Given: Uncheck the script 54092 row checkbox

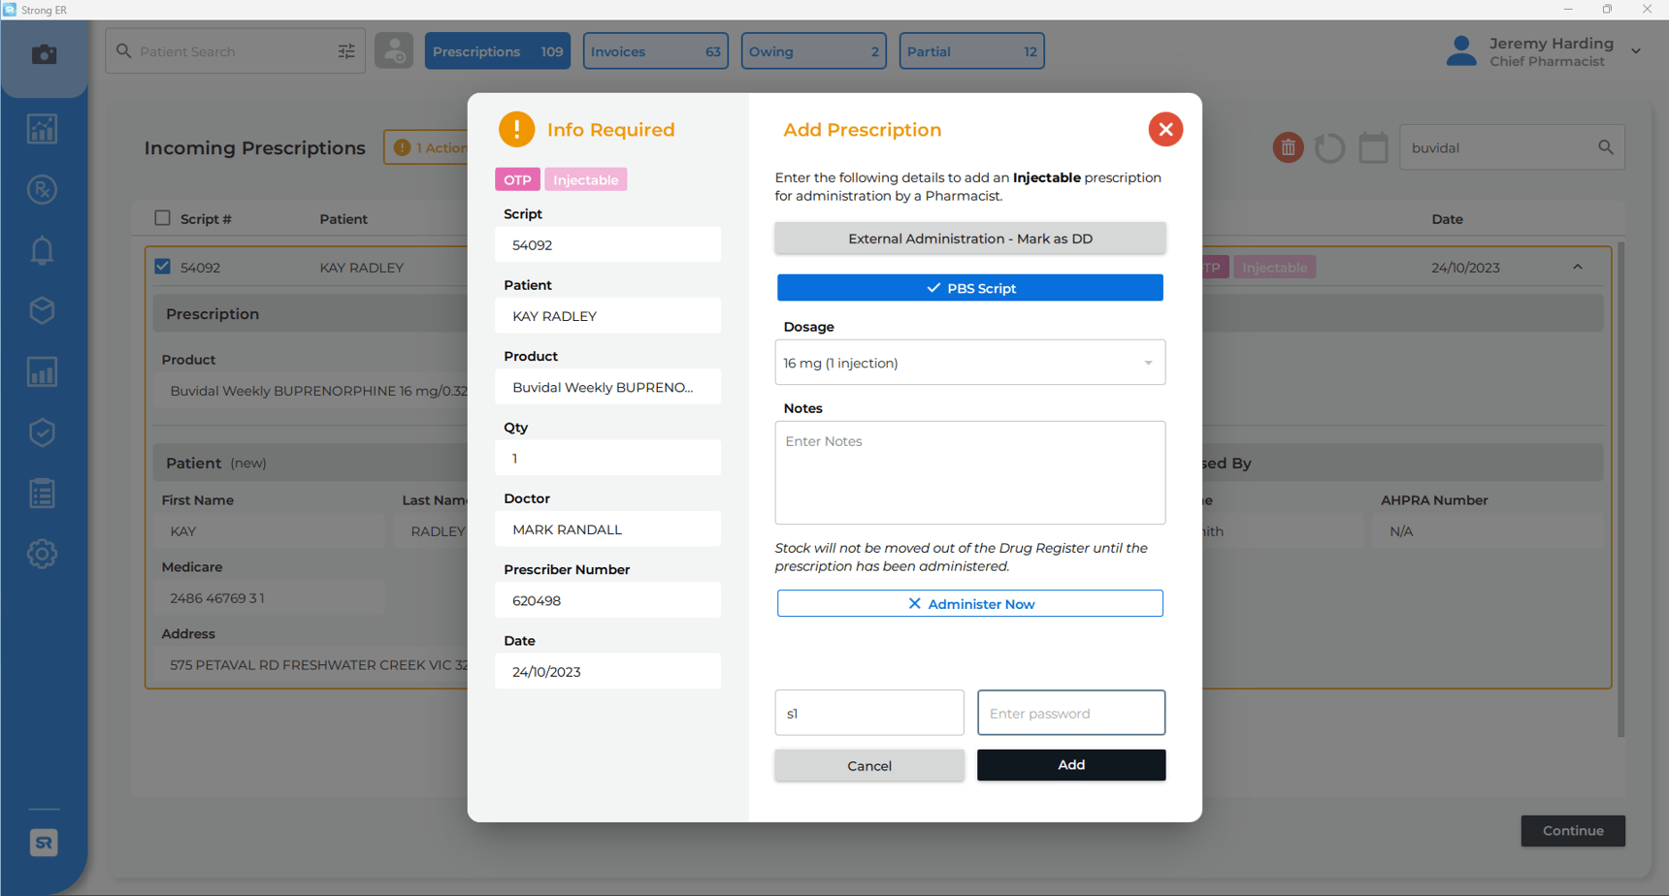Looking at the screenshot, I should (162, 267).
